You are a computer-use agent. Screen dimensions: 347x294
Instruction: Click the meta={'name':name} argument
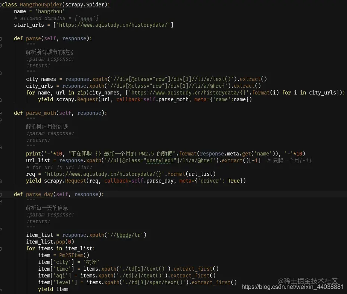(222, 100)
